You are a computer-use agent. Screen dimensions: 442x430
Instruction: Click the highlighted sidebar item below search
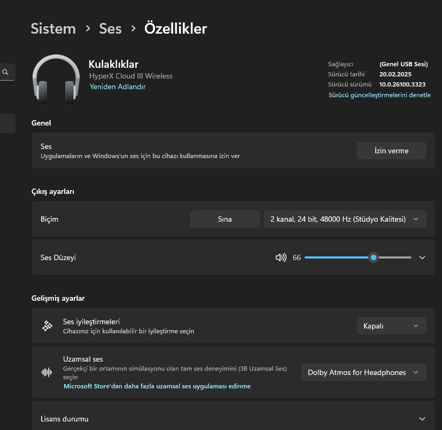point(7,123)
